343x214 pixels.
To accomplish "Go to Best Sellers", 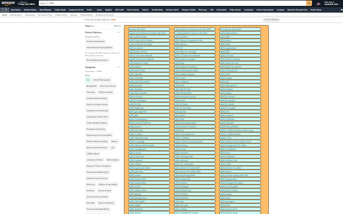I will pos(16,10).
